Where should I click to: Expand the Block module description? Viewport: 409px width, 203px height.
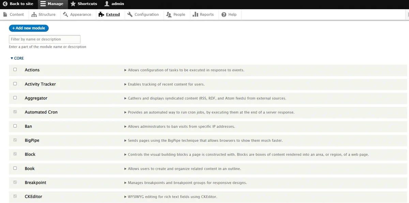click(246, 155)
